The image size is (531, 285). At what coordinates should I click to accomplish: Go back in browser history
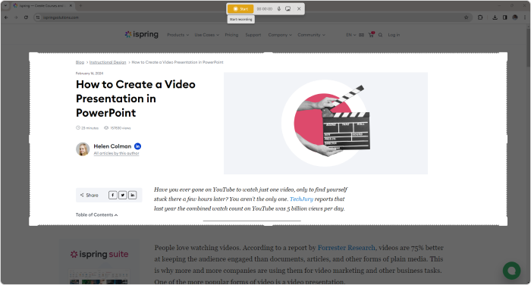tap(6, 17)
